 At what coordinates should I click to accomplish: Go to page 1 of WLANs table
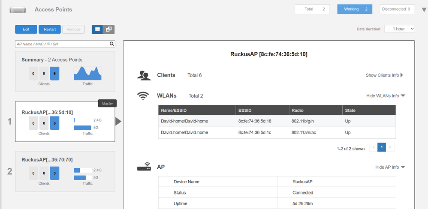pyautogui.click(x=382, y=148)
